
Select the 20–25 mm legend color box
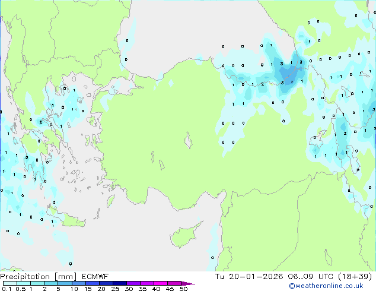[106, 283]
